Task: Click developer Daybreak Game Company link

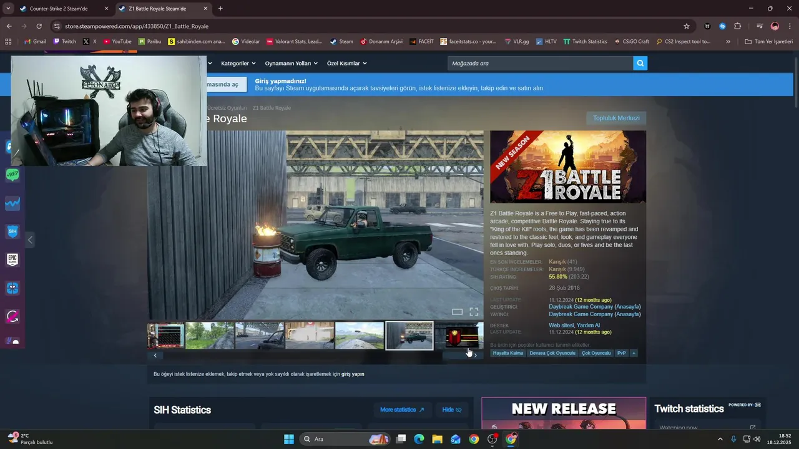Action: 581,307
